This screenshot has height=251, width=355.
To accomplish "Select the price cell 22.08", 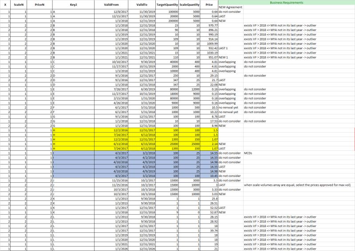I will point(209,85).
